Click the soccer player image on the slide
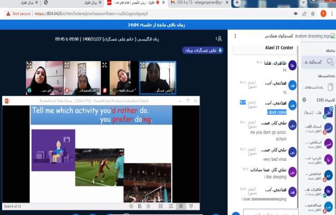Image resolution: width=336 pixels, height=215 pixels. tap(99, 167)
